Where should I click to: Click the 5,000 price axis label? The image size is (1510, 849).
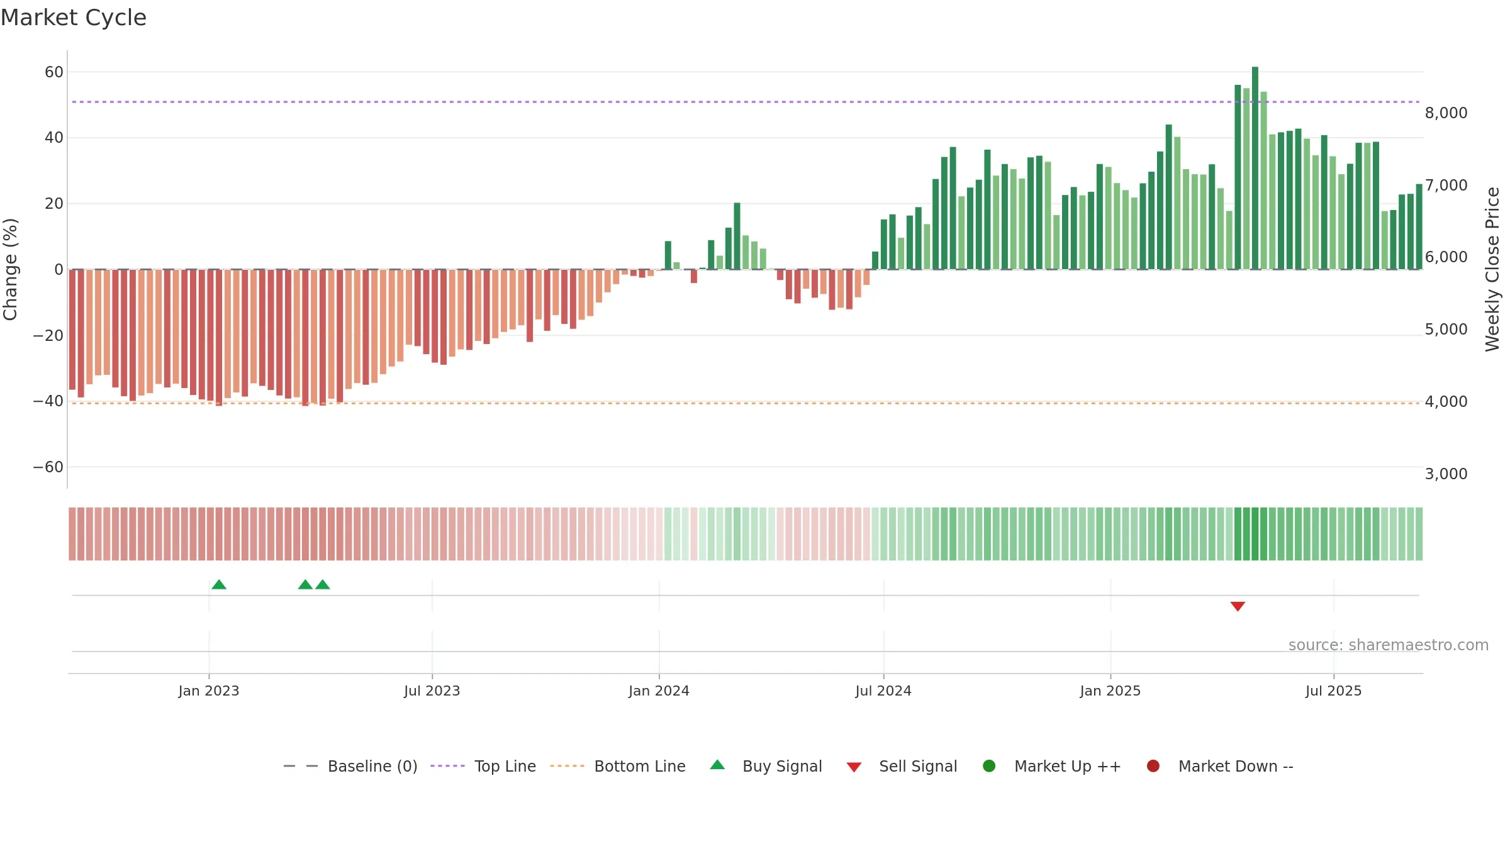[1446, 330]
